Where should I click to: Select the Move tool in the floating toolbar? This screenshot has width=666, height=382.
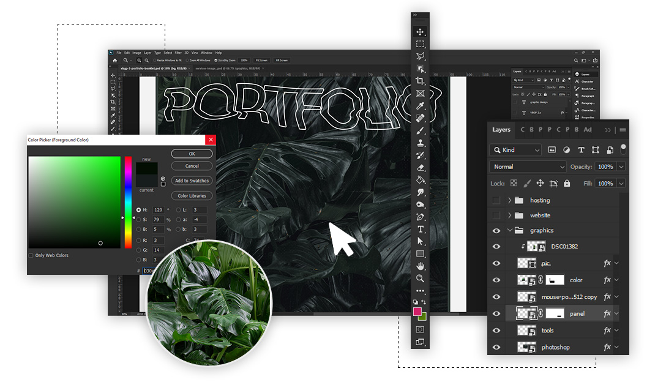coord(419,31)
